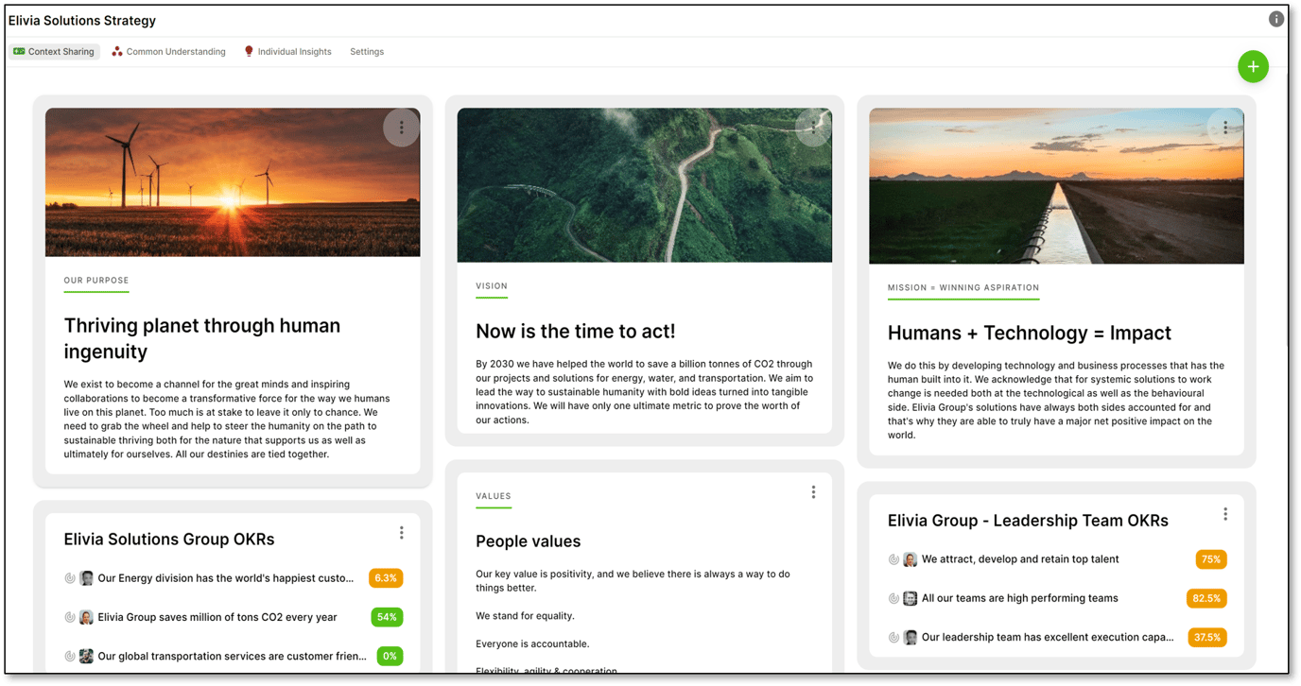
Task: Click the lightbulb icon next to Individual Insights
Action: point(248,51)
